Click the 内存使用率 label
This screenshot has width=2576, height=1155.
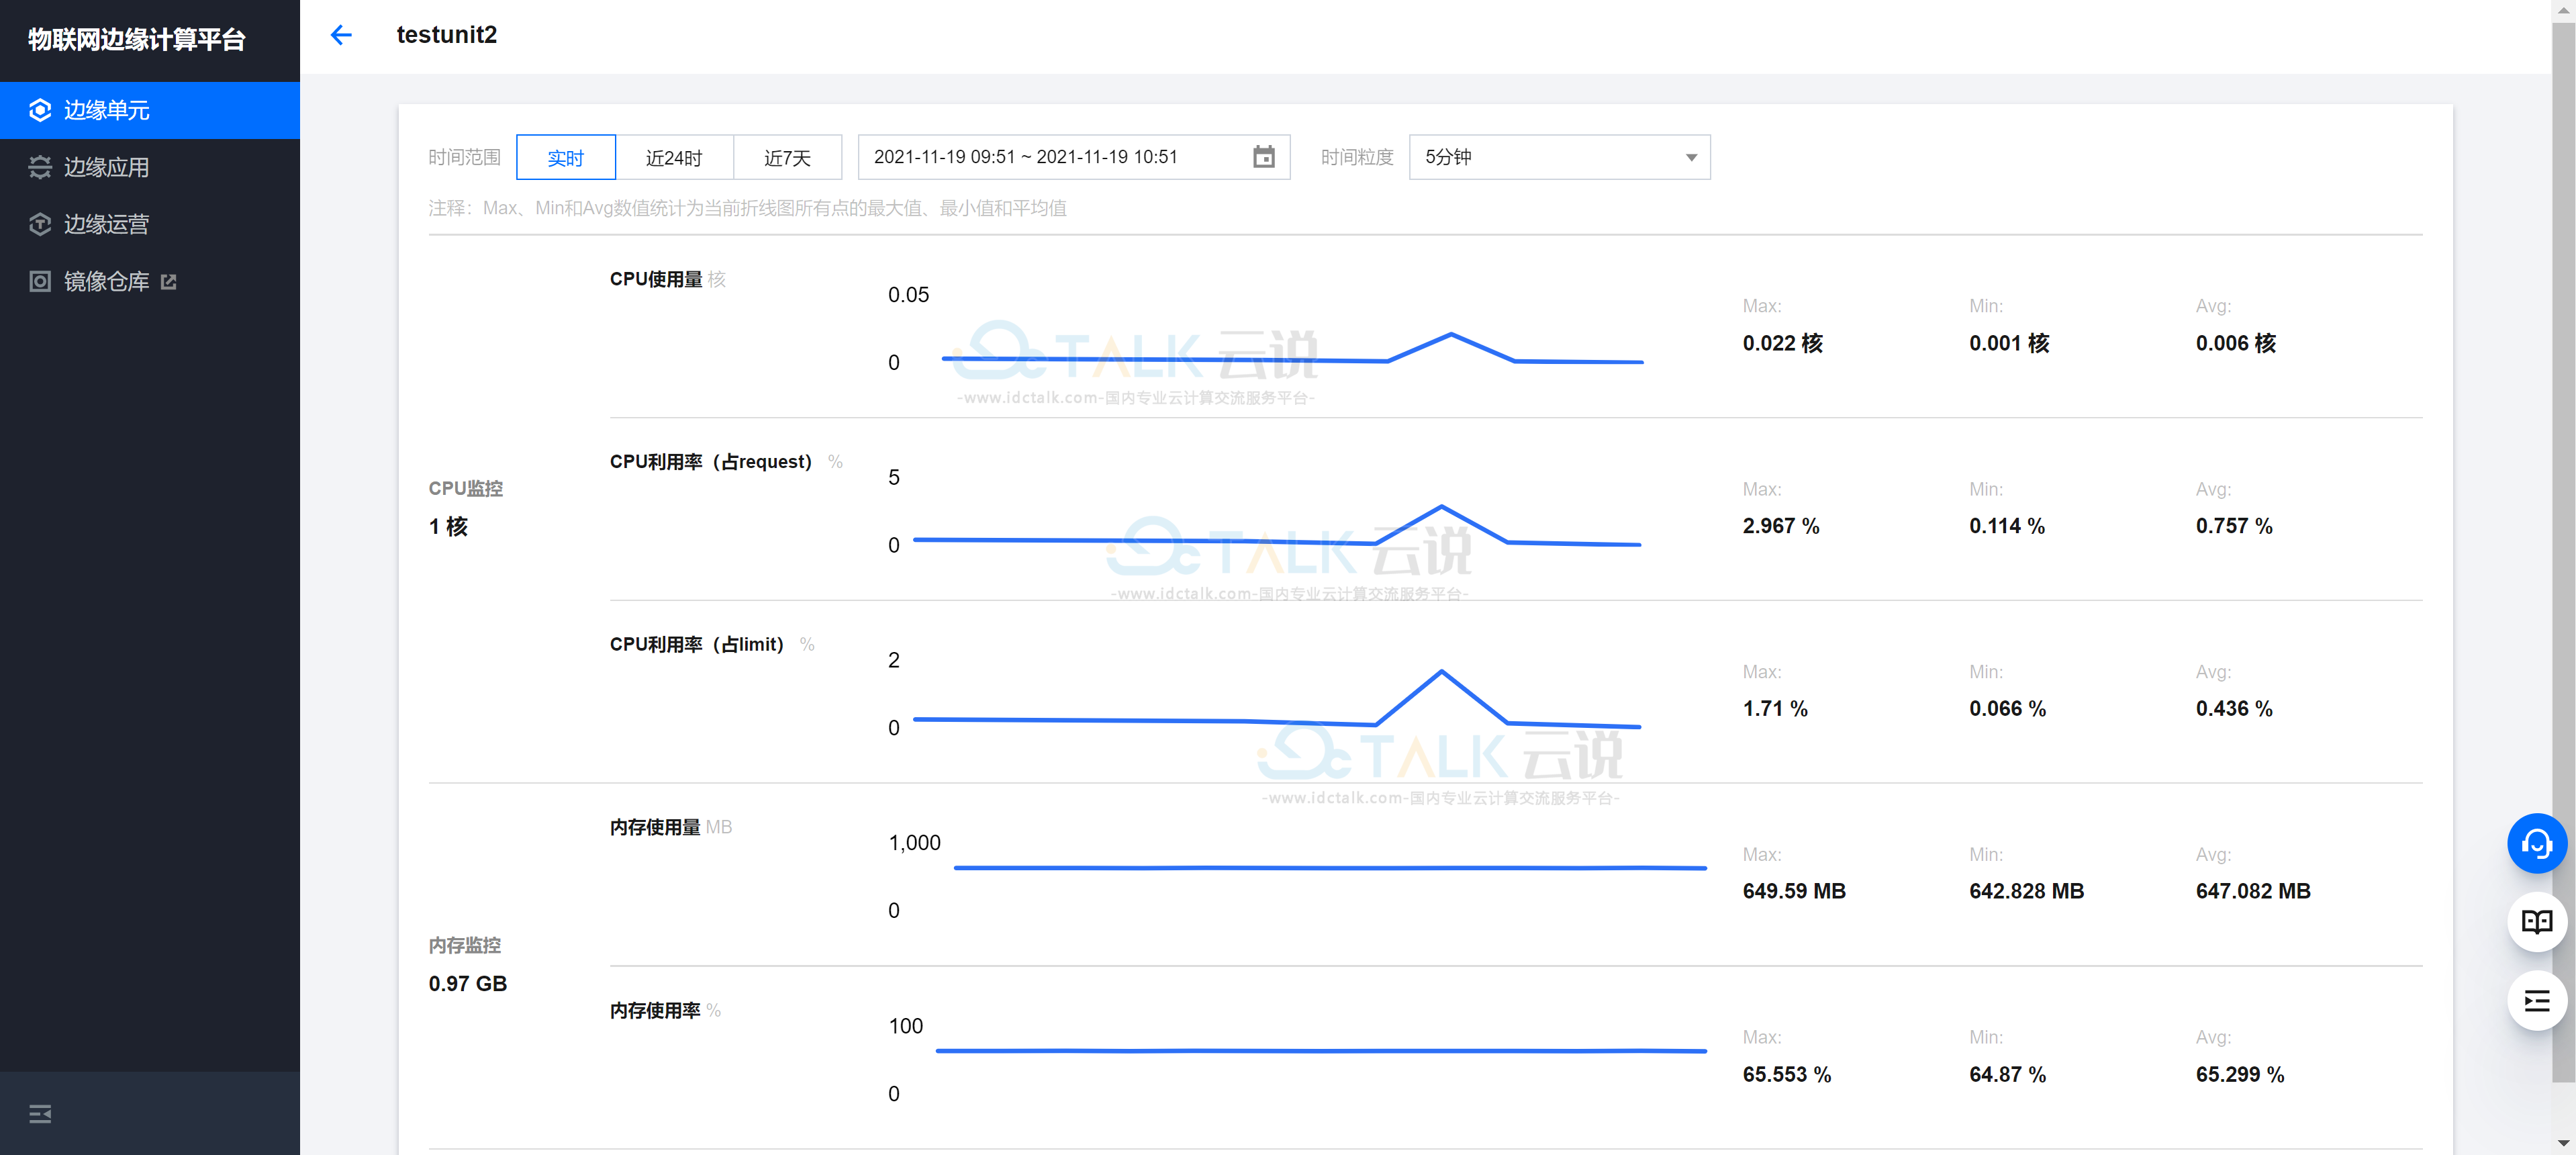point(655,1011)
